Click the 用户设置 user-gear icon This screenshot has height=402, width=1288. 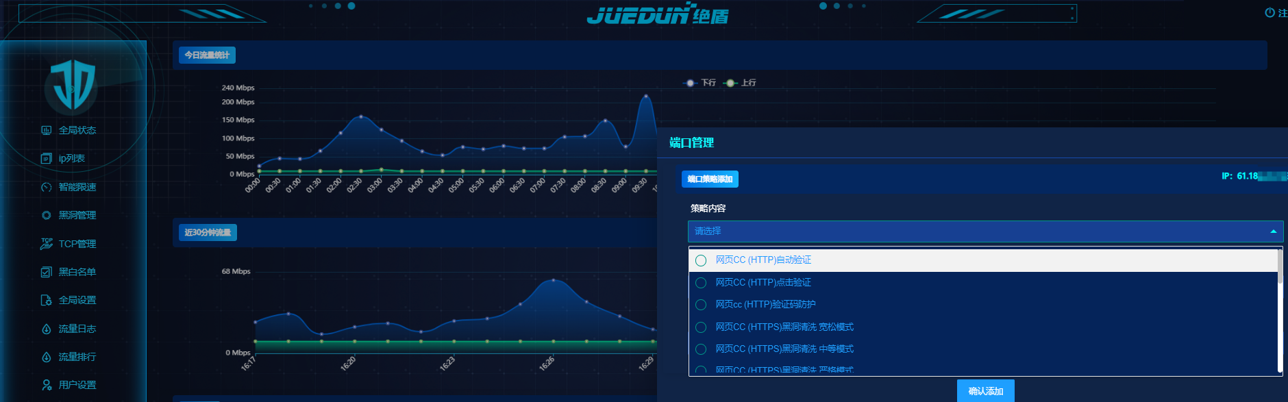coord(46,385)
